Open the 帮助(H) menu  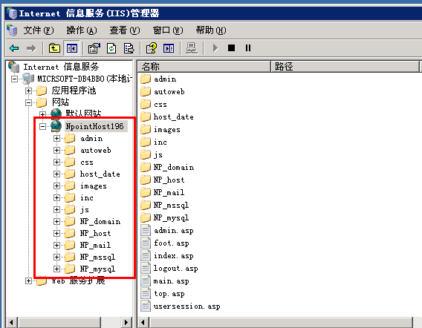pyautogui.click(x=211, y=30)
